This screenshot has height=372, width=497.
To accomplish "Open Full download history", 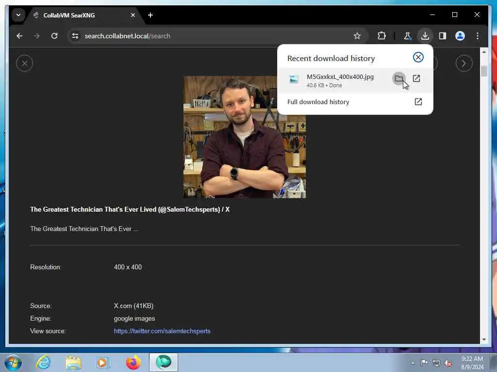I will (355, 102).
